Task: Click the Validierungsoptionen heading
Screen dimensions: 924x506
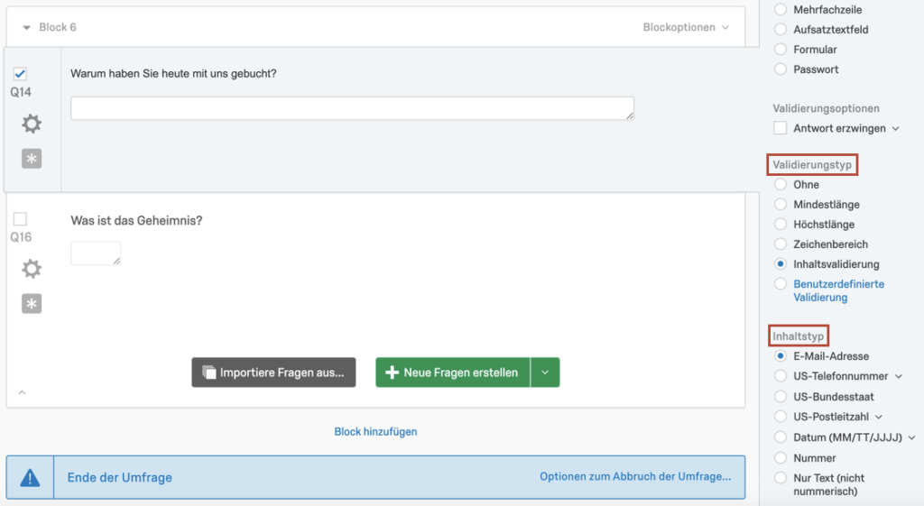Action: (x=826, y=108)
